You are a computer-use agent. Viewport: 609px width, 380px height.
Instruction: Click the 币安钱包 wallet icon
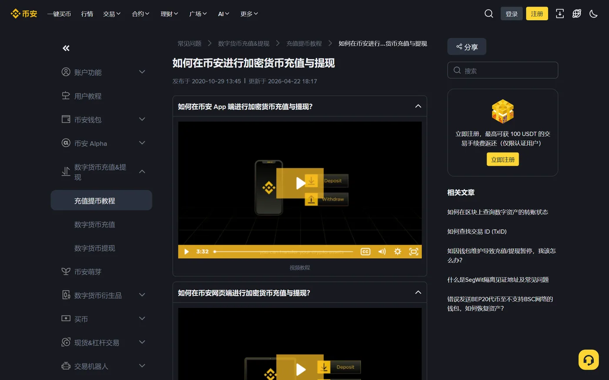click(x=66, y=119)
